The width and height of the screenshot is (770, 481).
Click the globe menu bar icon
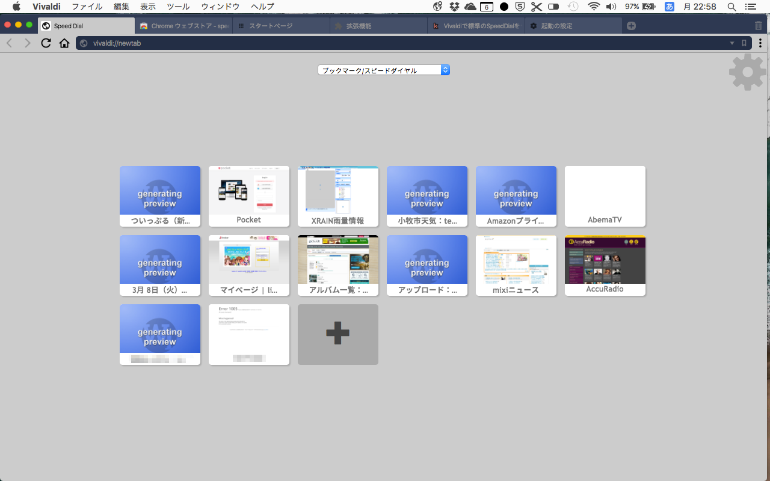coord(438,7)
